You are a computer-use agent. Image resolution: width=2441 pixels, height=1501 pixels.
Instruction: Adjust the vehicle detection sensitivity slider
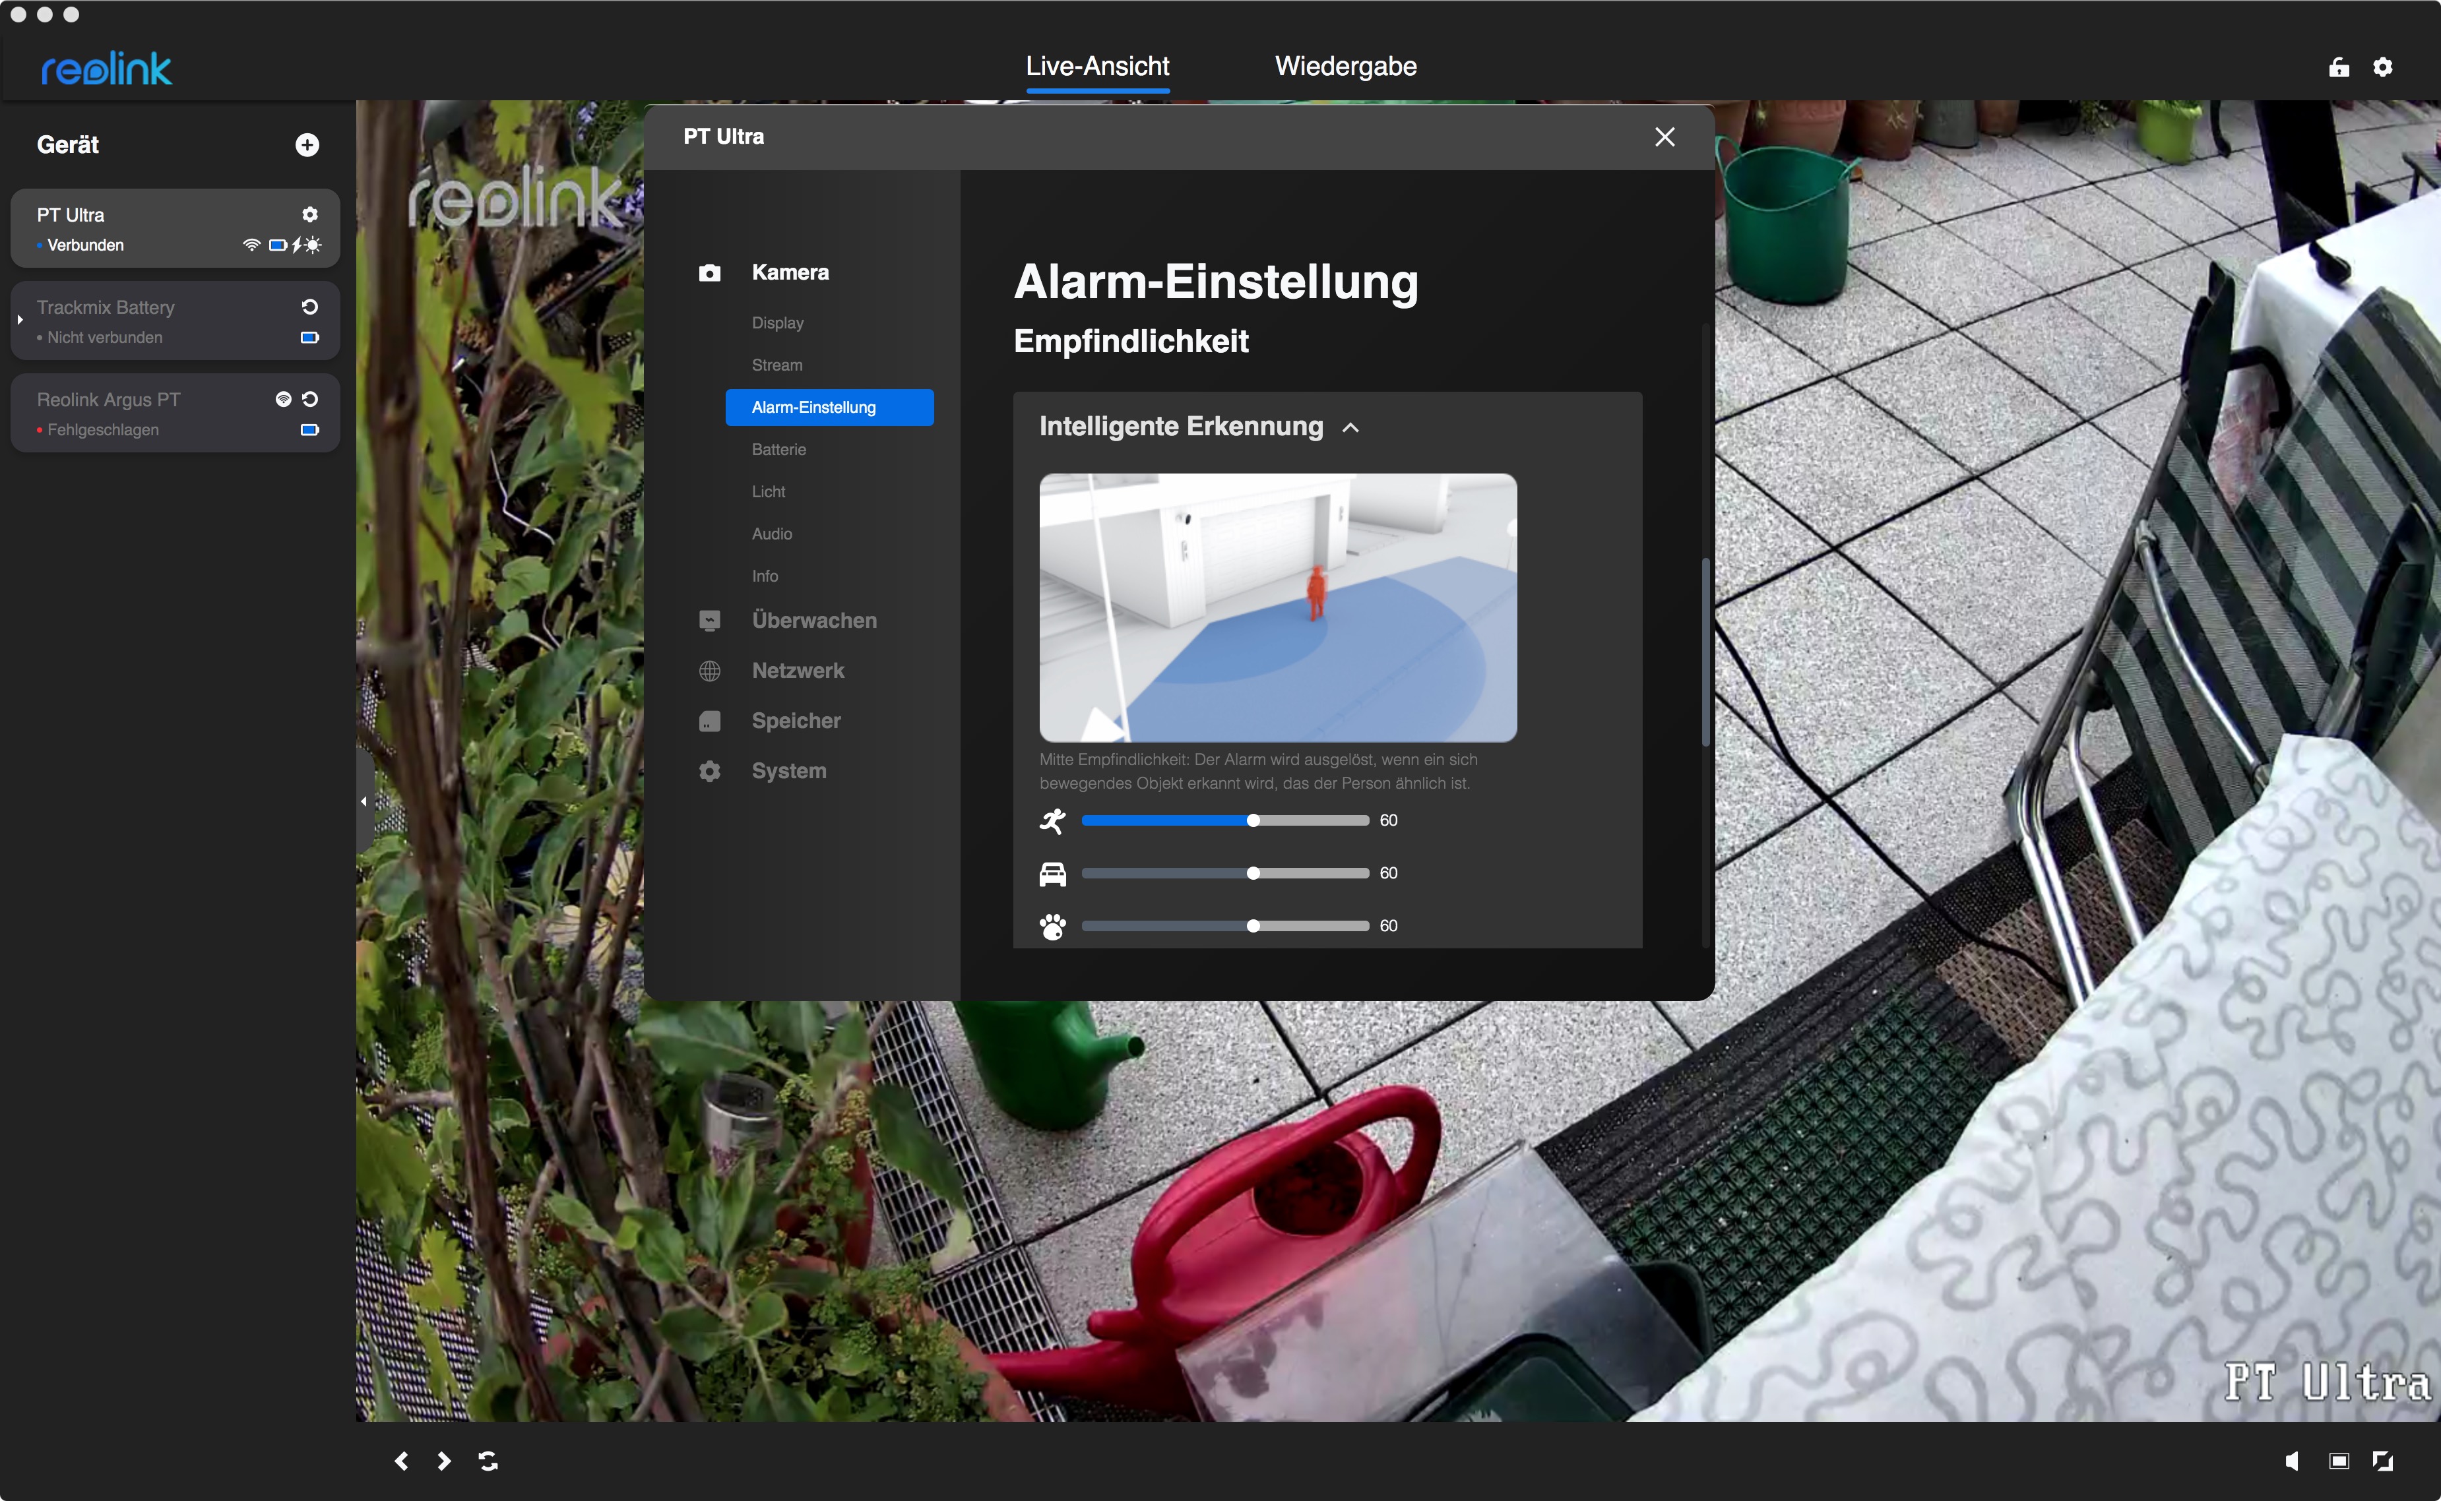(x=1253, y=873)
